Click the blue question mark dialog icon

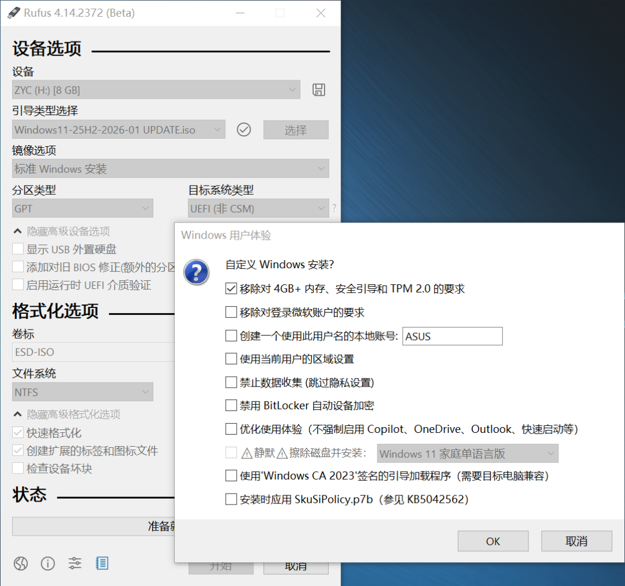(196, 273)
